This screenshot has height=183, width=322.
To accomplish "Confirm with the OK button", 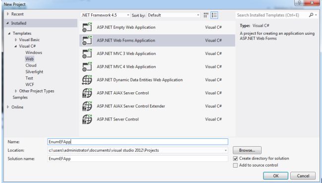I will pos(275,176).
